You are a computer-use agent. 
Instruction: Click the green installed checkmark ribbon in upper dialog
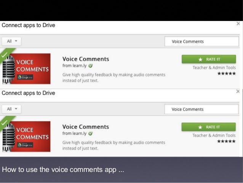click(5, 54)
